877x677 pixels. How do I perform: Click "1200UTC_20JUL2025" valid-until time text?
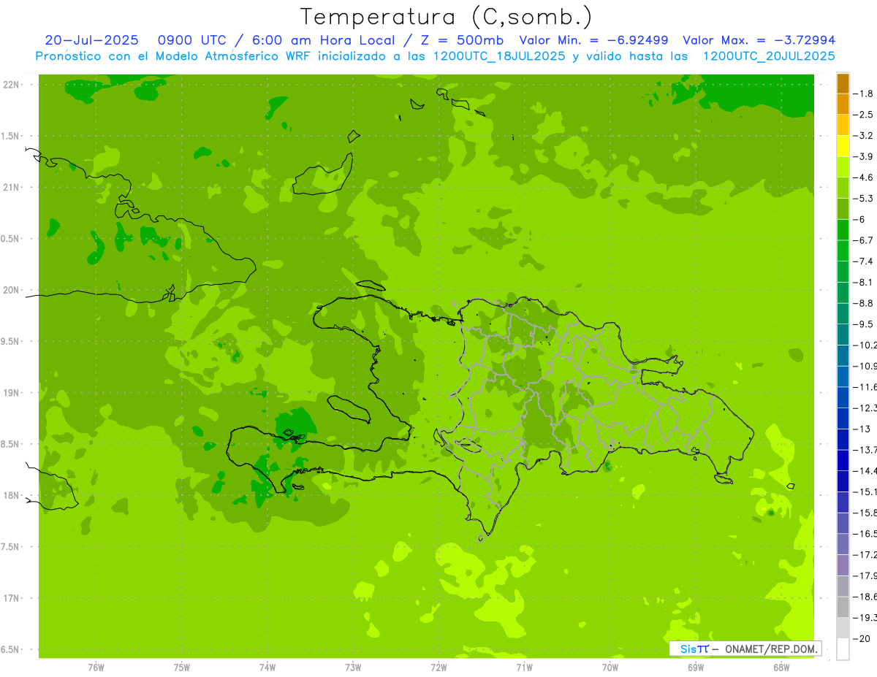pos(769,56)
